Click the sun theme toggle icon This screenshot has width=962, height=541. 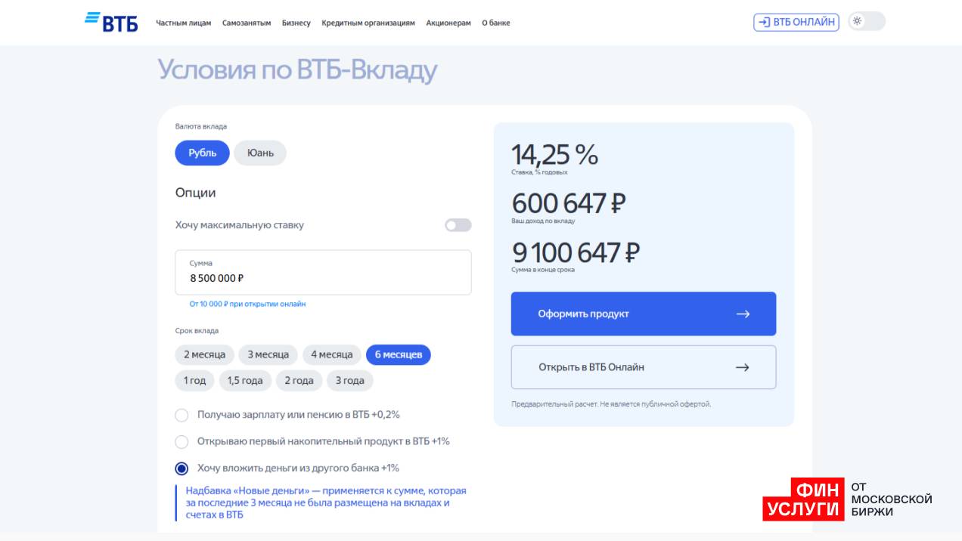(x=858, y=21)
